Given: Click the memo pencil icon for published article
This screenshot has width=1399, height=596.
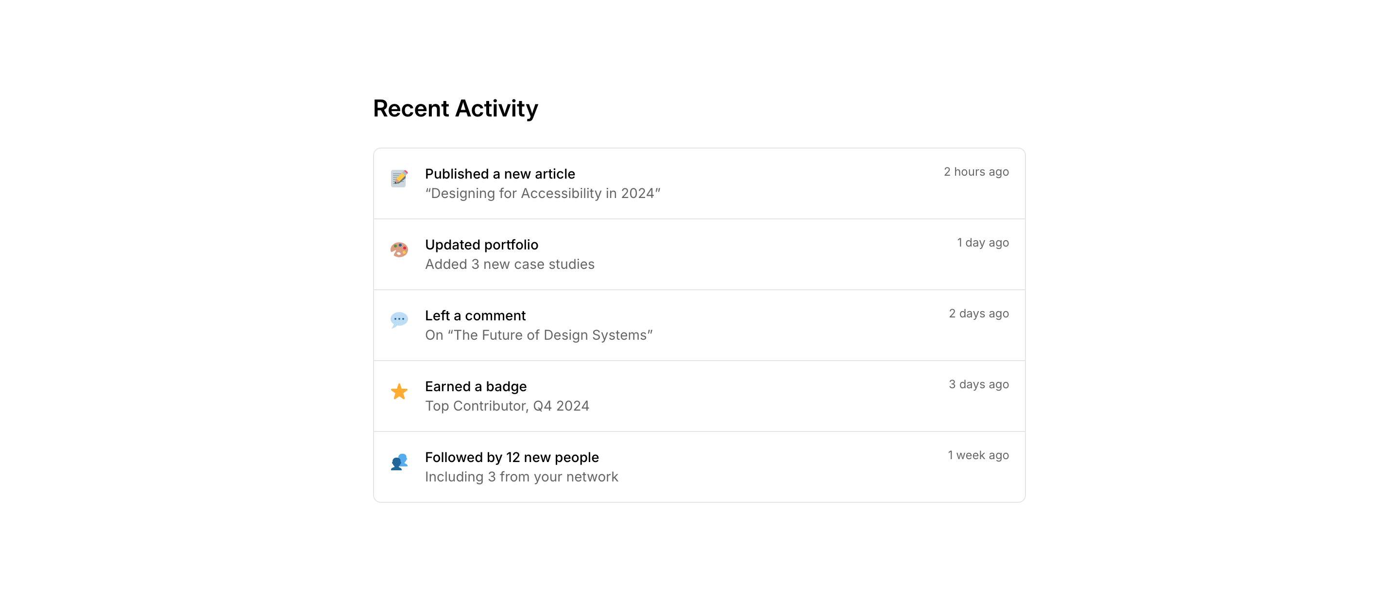Looking at the screenshot, I should (399, 178).
